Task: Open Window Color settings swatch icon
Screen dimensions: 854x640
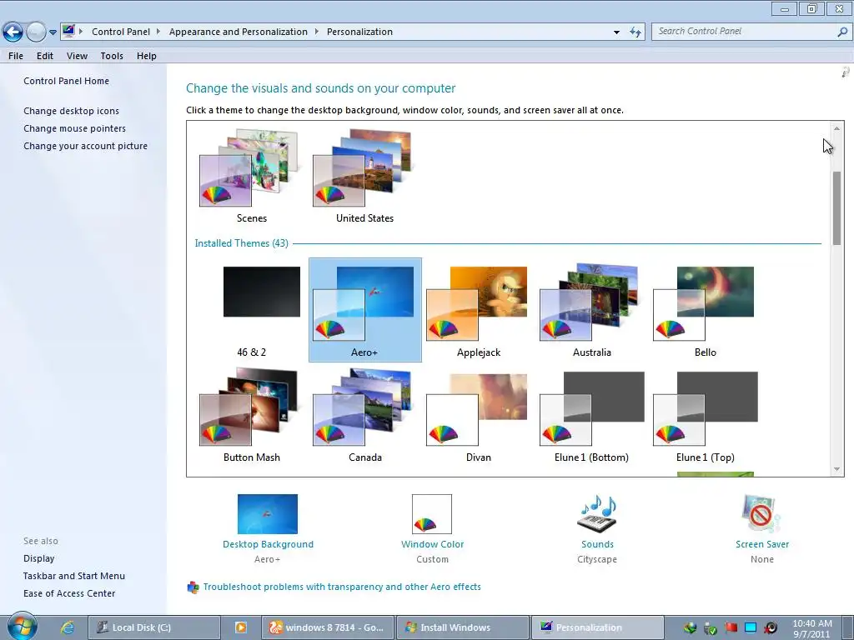Action: (432, 513)
